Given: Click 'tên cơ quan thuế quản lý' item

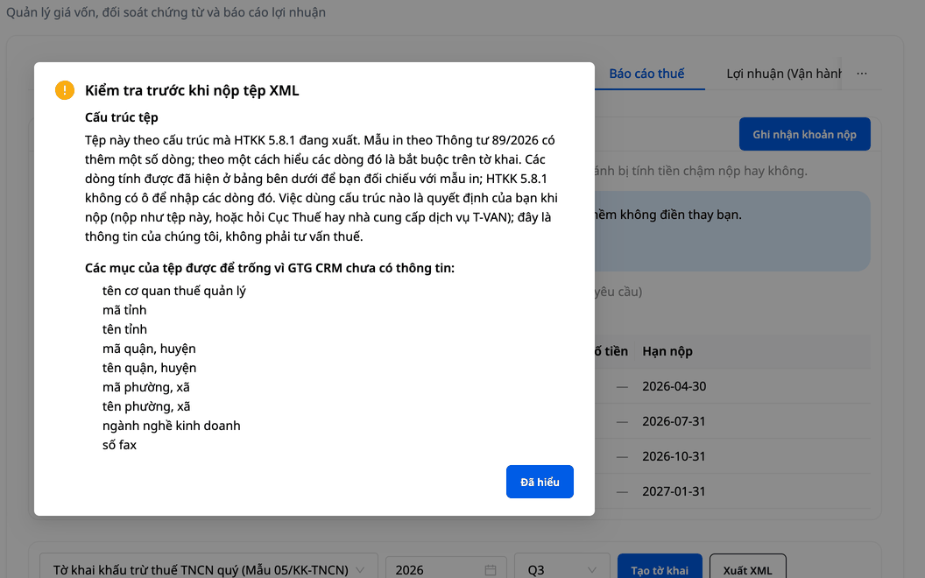Looking at the screenshot, I should coord(174,291).
